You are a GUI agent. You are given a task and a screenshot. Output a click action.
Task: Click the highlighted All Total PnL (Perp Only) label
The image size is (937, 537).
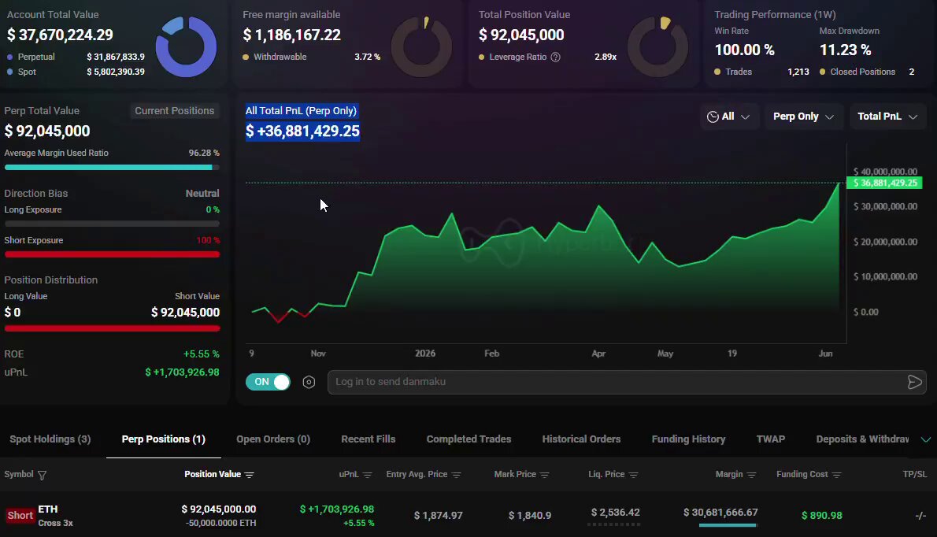pos(301,110)
